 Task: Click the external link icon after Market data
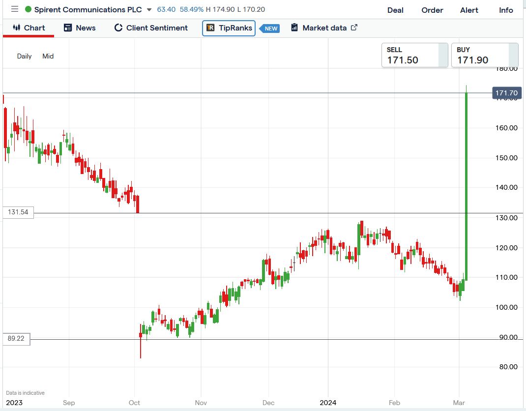354,28
